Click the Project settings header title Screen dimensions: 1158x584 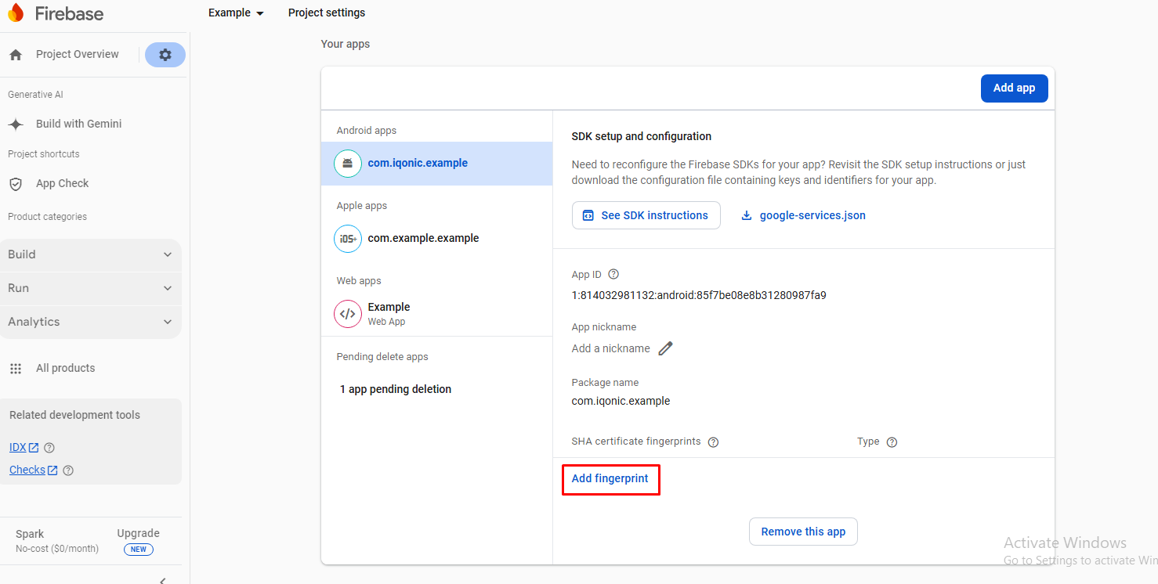coord(327,13)
